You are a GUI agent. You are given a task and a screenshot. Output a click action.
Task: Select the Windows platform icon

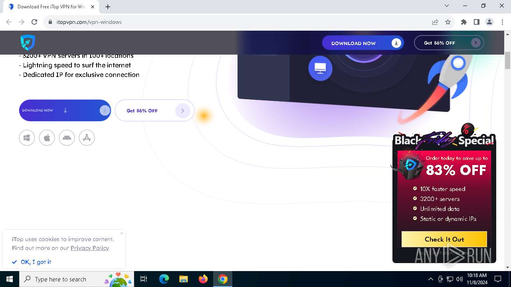pyautogui.click(x=27, y=138)
